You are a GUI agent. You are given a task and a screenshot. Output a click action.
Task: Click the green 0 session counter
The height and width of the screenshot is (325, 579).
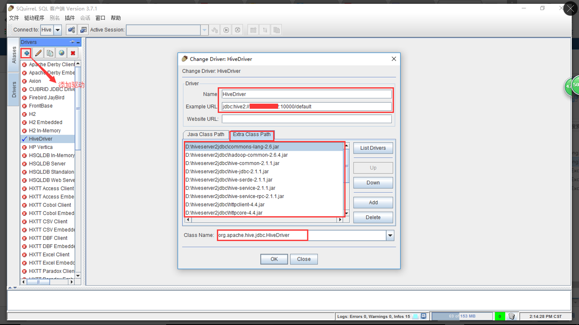pyautogui.click(x=500, y=316)
